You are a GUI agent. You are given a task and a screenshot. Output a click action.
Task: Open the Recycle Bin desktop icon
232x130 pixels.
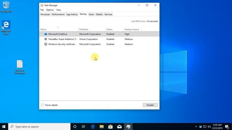[x=6, y=6]
